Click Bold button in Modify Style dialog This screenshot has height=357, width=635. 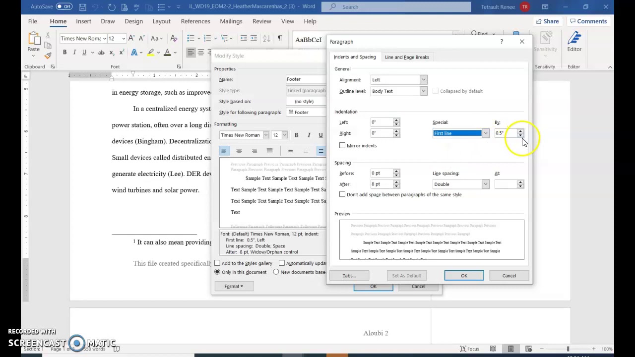(x=296, y=135)
